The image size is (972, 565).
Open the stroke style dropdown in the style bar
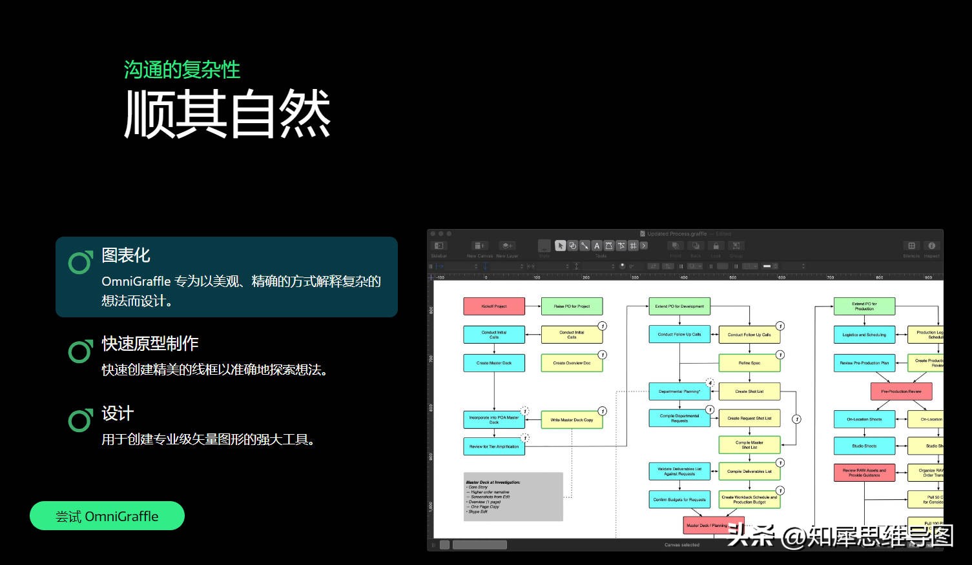[749, 266]
